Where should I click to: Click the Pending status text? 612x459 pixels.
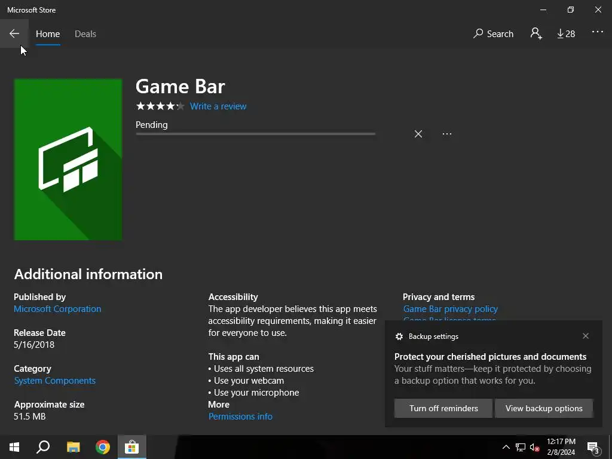click(151, 125)
